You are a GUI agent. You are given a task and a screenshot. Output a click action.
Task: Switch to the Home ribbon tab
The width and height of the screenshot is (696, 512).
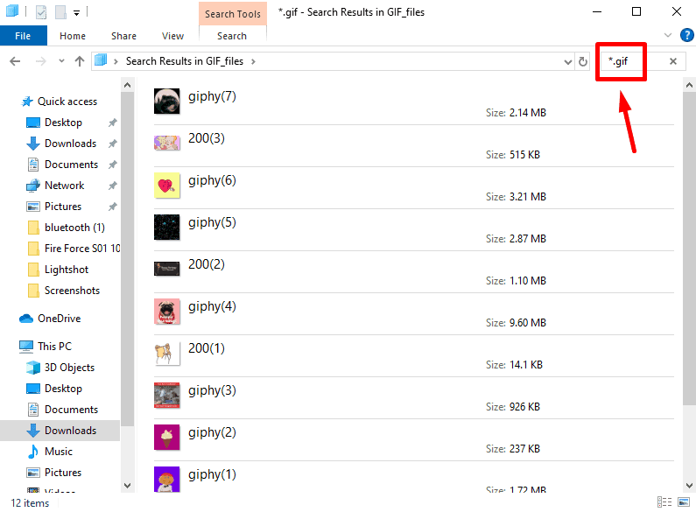(x=73, y=36)
